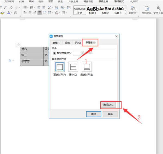Click the center text alignment icon
The width and height of the screenshot is (163, 154).
point(30,13)
